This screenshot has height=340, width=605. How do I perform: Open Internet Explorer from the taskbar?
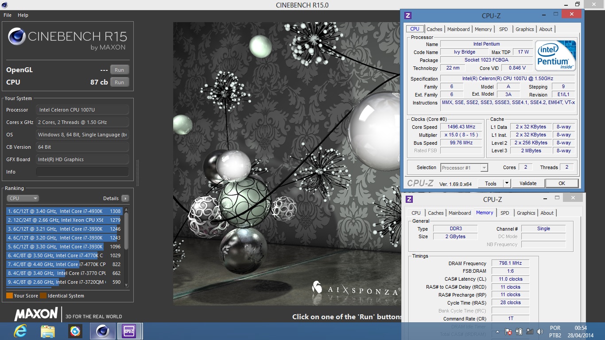(20, 331)
